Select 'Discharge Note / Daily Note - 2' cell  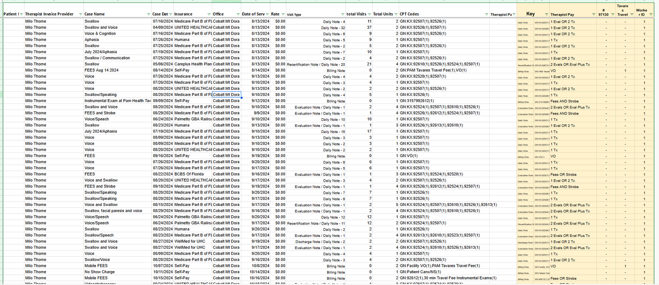pyautogui.click(x=316, y=241)
